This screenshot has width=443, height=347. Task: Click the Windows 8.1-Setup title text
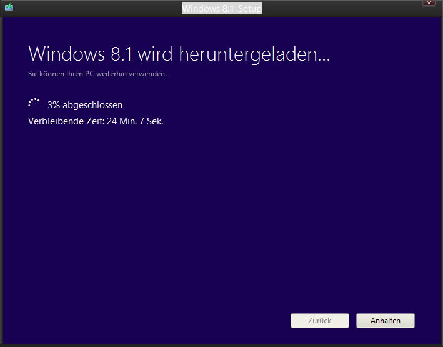click(222, 9)
